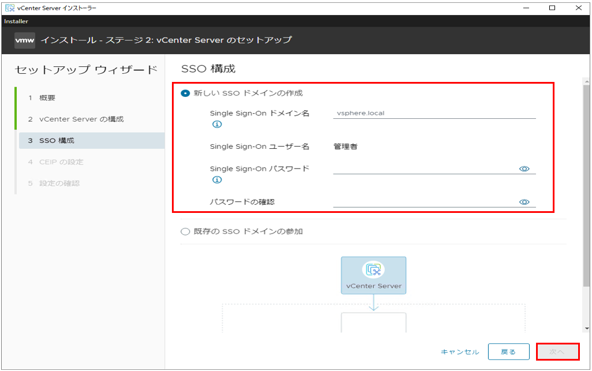Maximize the installer window
Viewport: 592px width, 371px height.
coord(552,8)
